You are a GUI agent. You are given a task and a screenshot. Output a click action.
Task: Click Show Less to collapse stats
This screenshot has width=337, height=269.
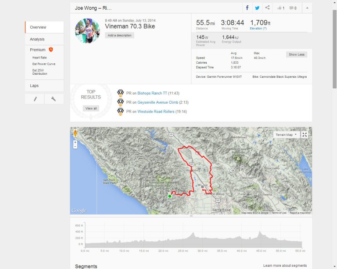[x=297, y=55]
